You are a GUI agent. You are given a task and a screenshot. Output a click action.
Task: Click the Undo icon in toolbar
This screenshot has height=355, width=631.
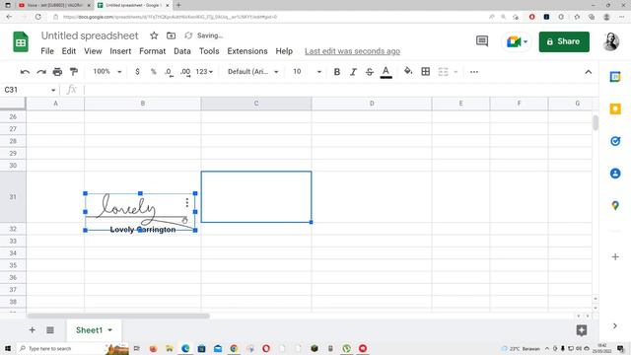pyautogui.click(x=25, y=72)
